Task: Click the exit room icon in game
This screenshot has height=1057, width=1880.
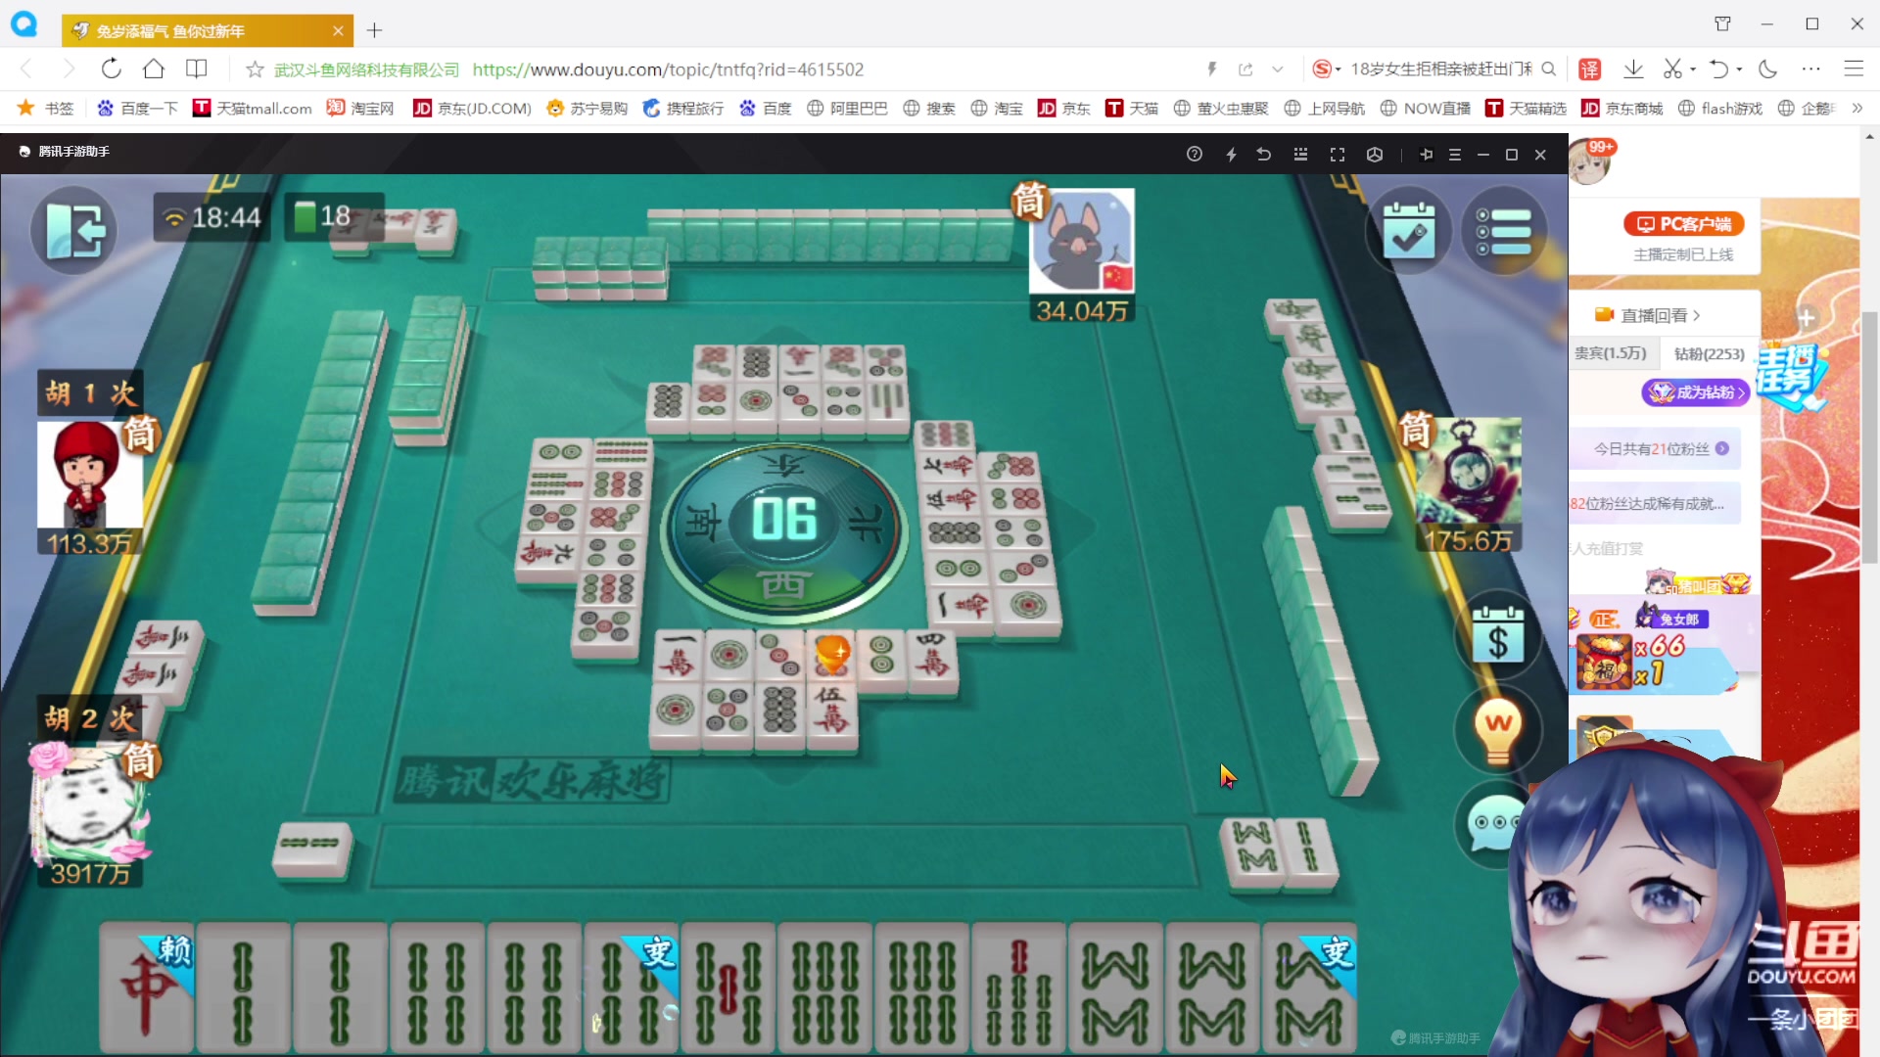Action: (x=74, y=231)
